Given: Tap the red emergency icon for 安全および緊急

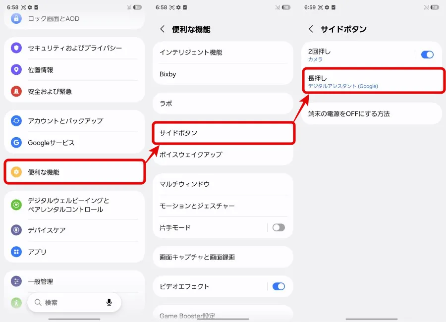Looking at the screenshot, I should 16,91.
